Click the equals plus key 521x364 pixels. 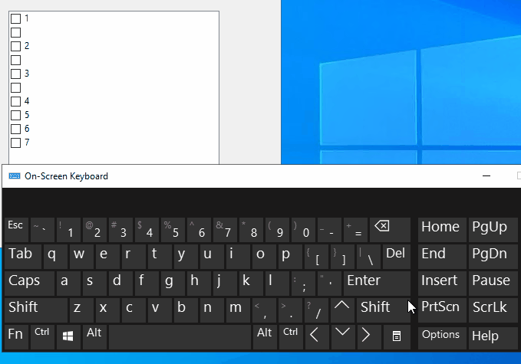[x=355, y=230]
